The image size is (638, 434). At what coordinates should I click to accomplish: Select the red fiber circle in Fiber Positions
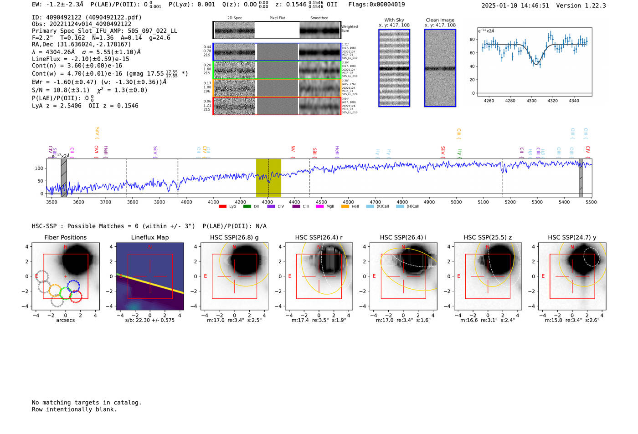coord(76,297)
